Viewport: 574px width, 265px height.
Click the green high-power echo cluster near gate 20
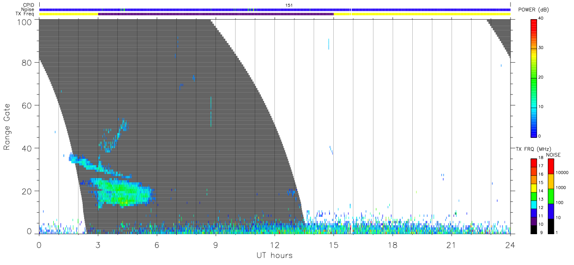(x=122, y=192)
